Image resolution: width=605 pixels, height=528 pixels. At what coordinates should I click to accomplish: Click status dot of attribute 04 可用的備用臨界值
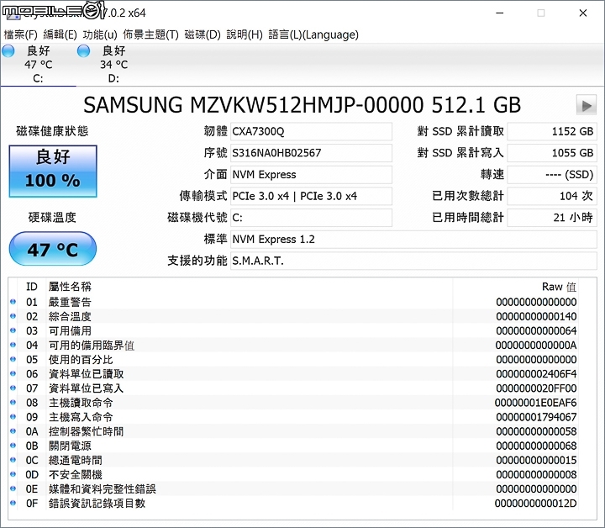pos(13,345)
